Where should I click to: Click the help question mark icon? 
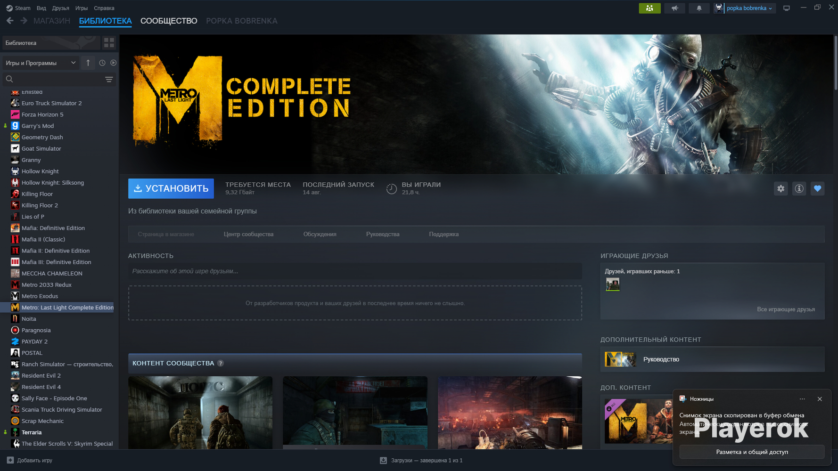[x=221, y=363]
